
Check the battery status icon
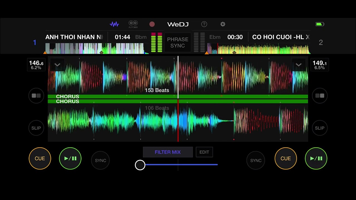coord(320,24)
